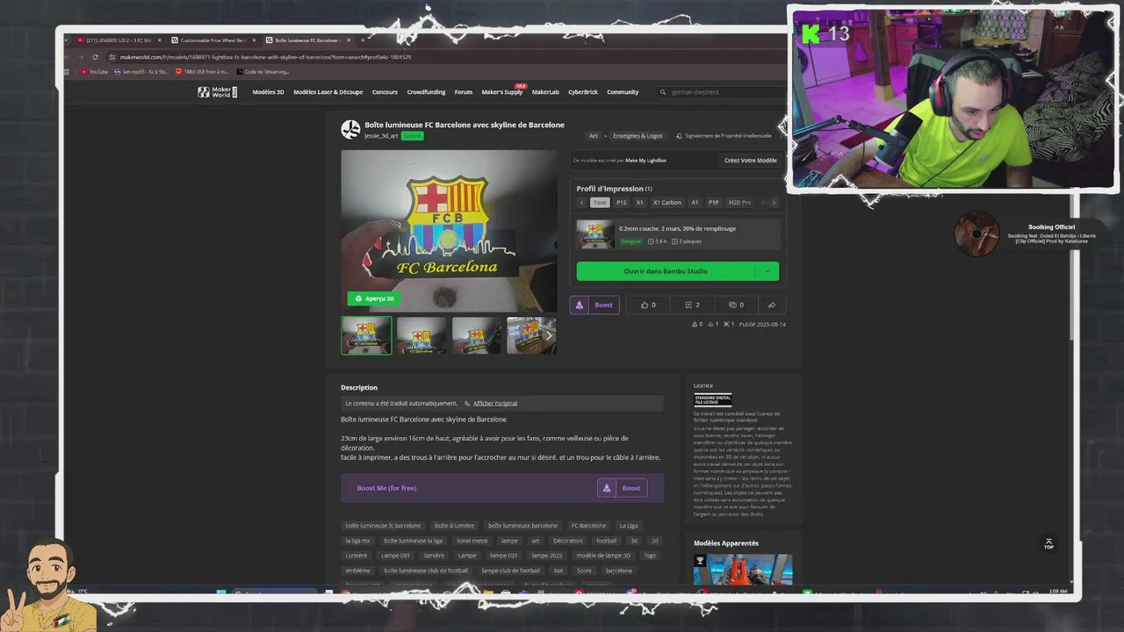Click the MakerWorld logo
The width and height of the screenshot is (1124, 632).
click(217, 92)
